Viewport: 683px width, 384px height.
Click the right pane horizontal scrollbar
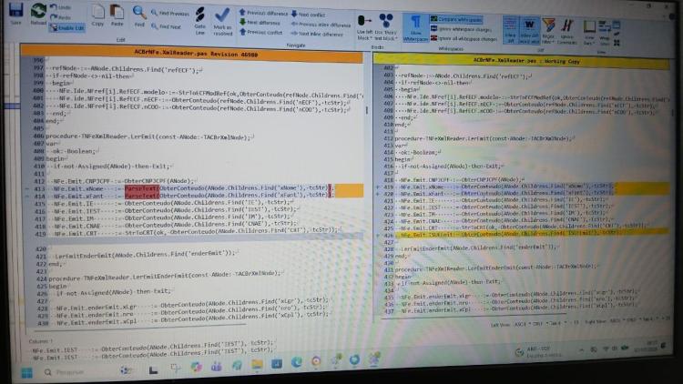(x=474, y=315)
